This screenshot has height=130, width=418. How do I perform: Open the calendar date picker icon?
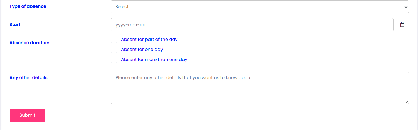point(402,25)
